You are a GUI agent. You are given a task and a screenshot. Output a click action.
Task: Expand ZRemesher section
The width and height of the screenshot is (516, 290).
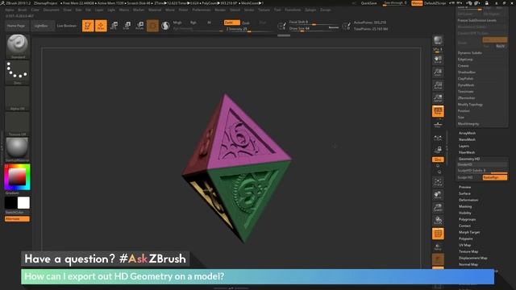[x=467, y=98]
